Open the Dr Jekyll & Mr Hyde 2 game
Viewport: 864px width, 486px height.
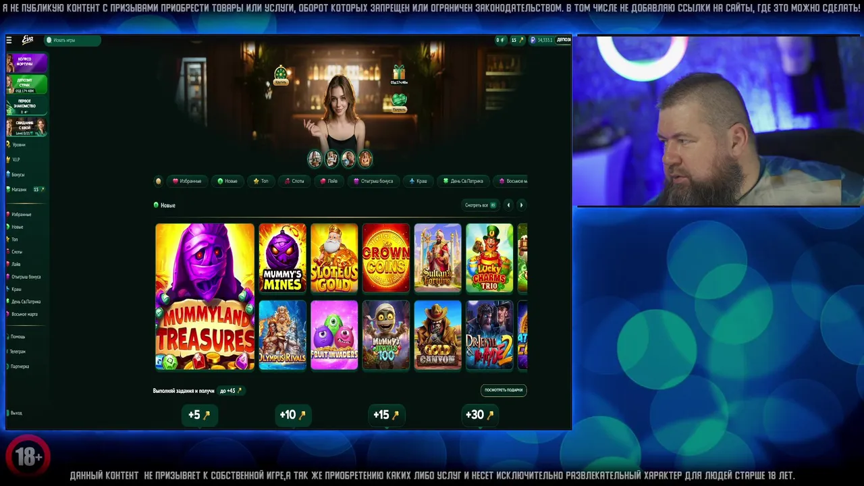point(489,335)
